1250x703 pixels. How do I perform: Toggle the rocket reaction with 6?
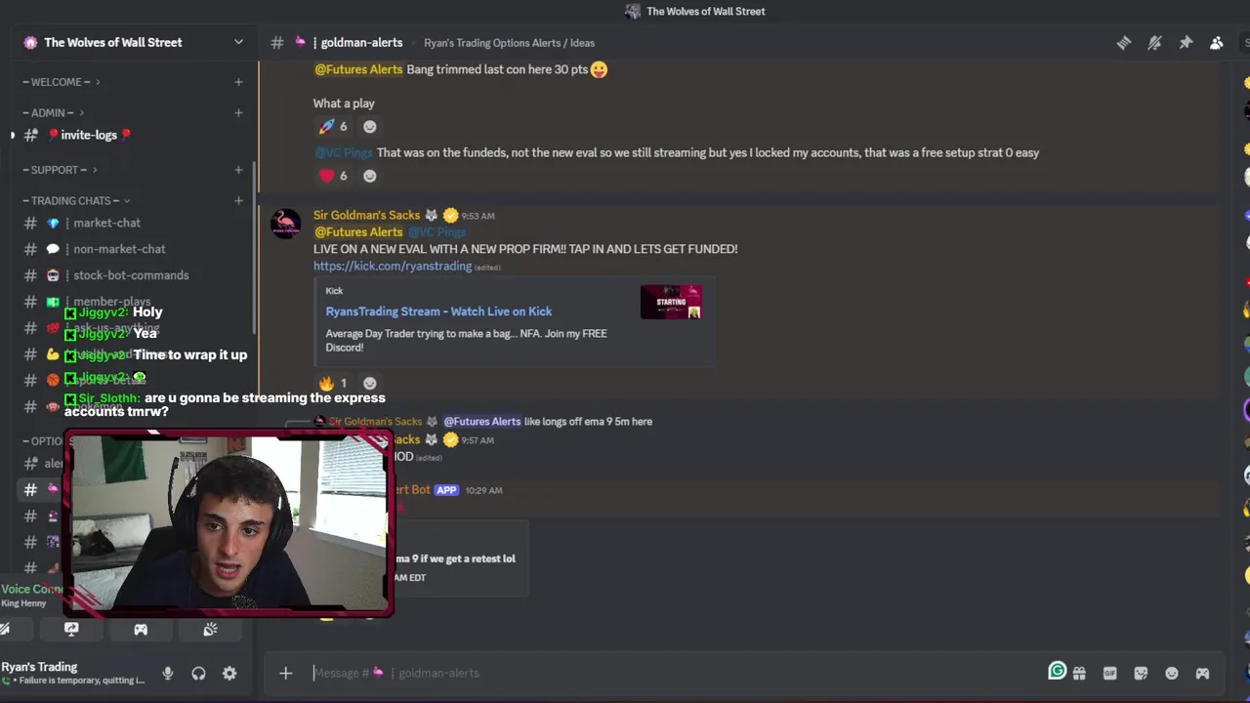pos(333,127)
